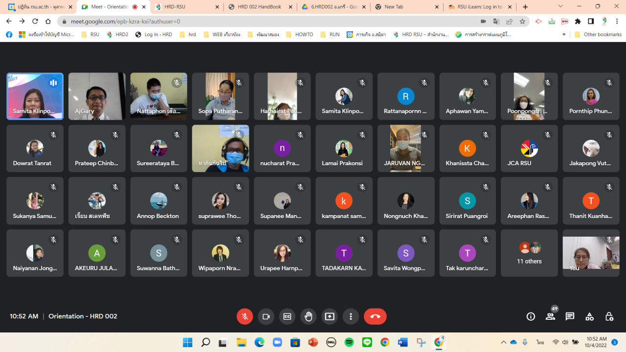Turn on closed captions
The height and width of the screenshot is (352, 626).
(287, 316)
